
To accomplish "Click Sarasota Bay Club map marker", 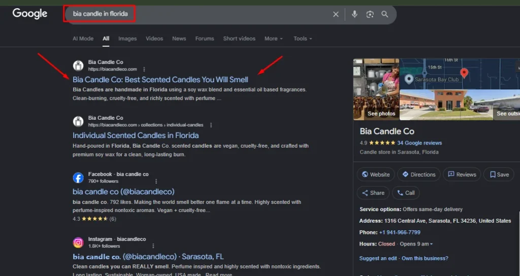I will (409, 79).
